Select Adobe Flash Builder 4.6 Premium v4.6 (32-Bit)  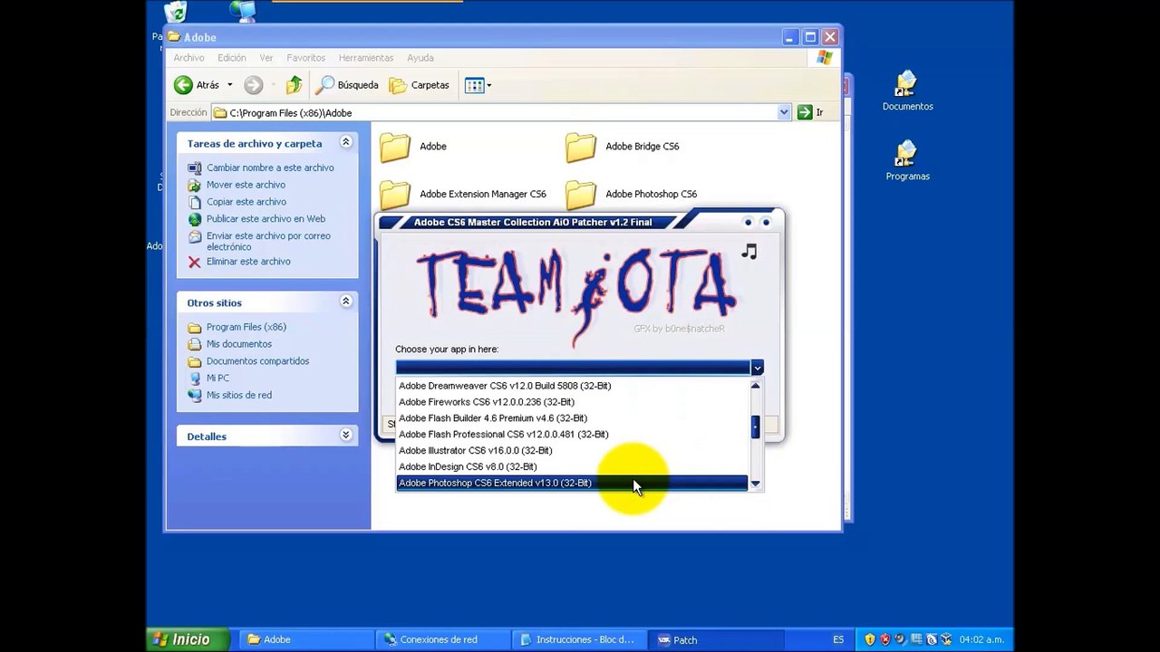(x=573, y=418)
